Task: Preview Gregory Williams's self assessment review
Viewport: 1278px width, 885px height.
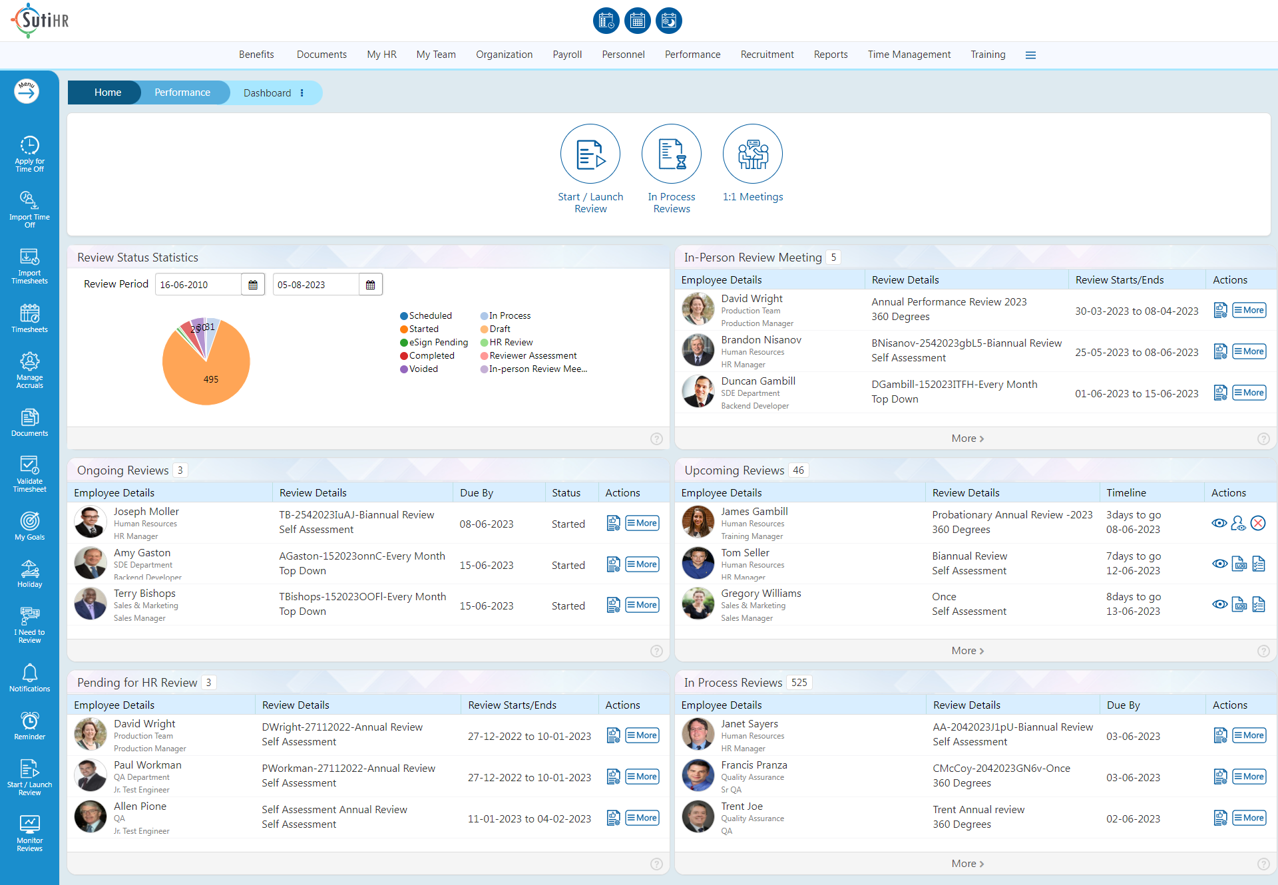Action: tap(1219, 604)
